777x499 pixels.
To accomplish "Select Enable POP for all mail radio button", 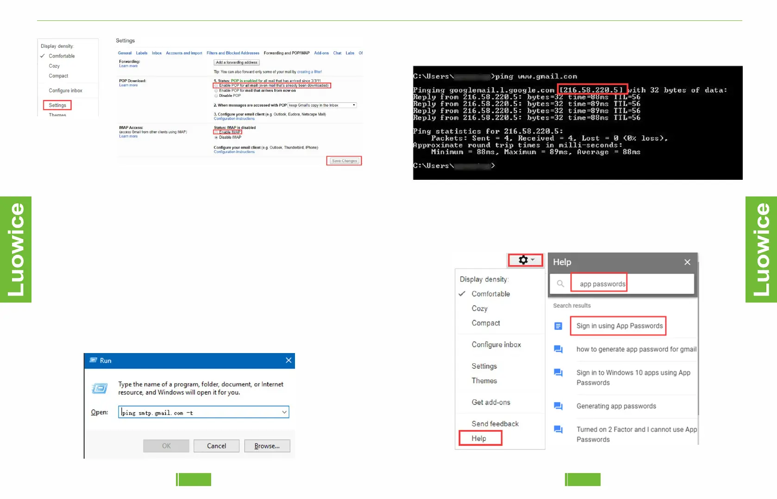I will pos(216,86).
